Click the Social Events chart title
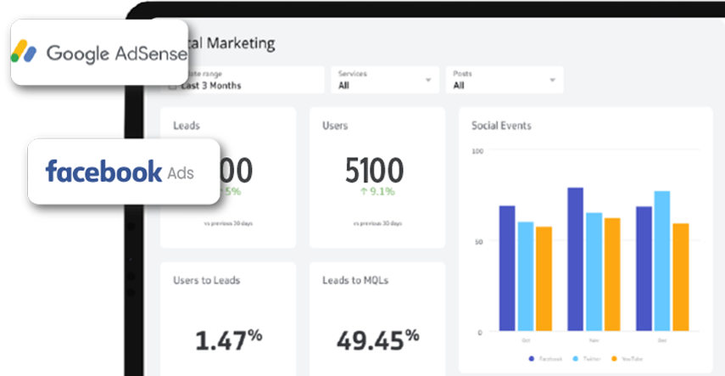Viewport: 725px width, 376px height. 501,126
